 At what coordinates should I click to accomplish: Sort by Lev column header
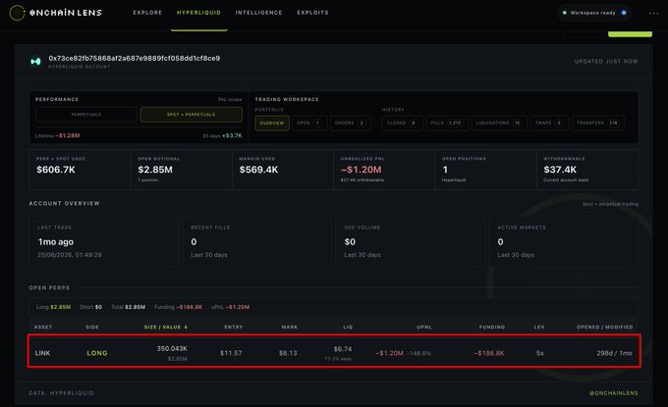[539, 327]
